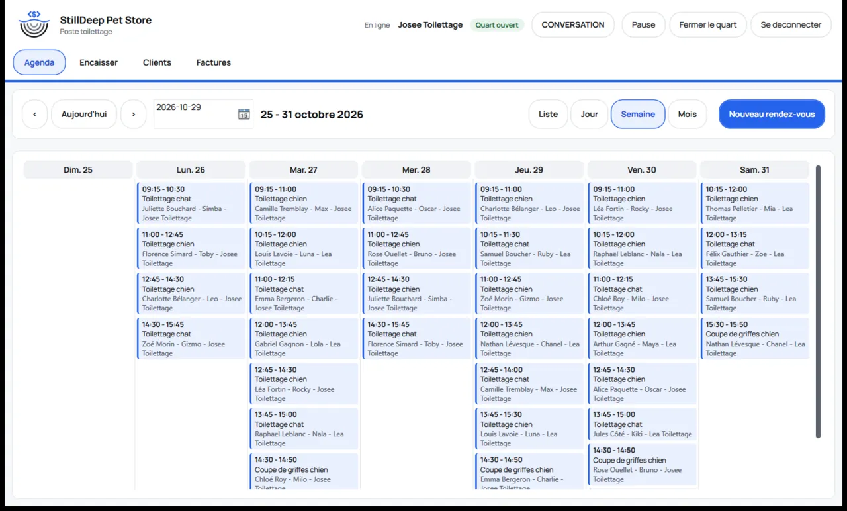Go to next week arrow
847x511 pixels.
click(133, 114)
